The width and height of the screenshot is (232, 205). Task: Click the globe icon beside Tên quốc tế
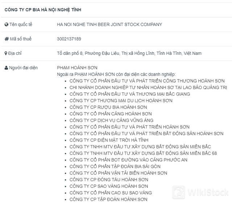coord(6,25)
